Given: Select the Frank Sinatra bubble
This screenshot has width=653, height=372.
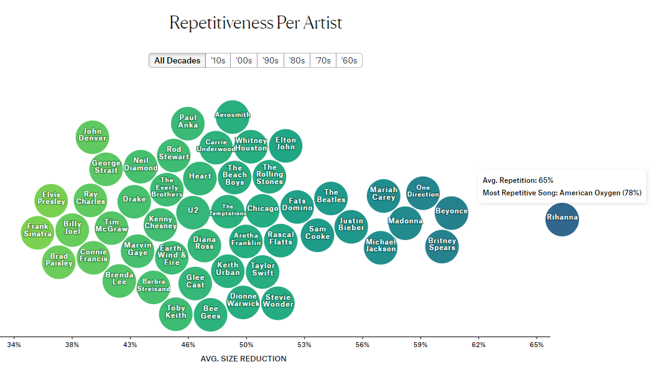Looking at the screenshot, I should pyautogui.click(x=39, y=231).
